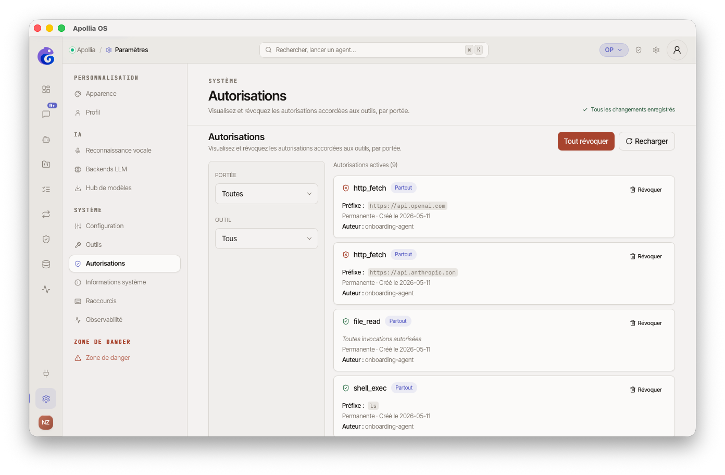Image resolution: width=725 pixels, height=475 pixels.
Task: Click shield icon on shell_exec card
Action: click(x=346, y=388)
